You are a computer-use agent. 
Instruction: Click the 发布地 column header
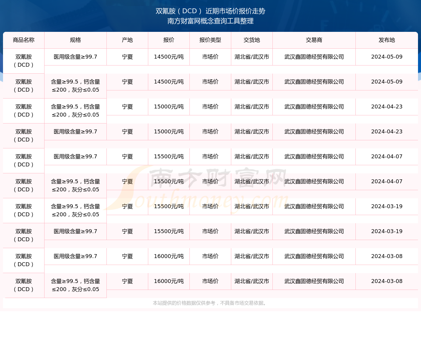(x=387, y=40)
